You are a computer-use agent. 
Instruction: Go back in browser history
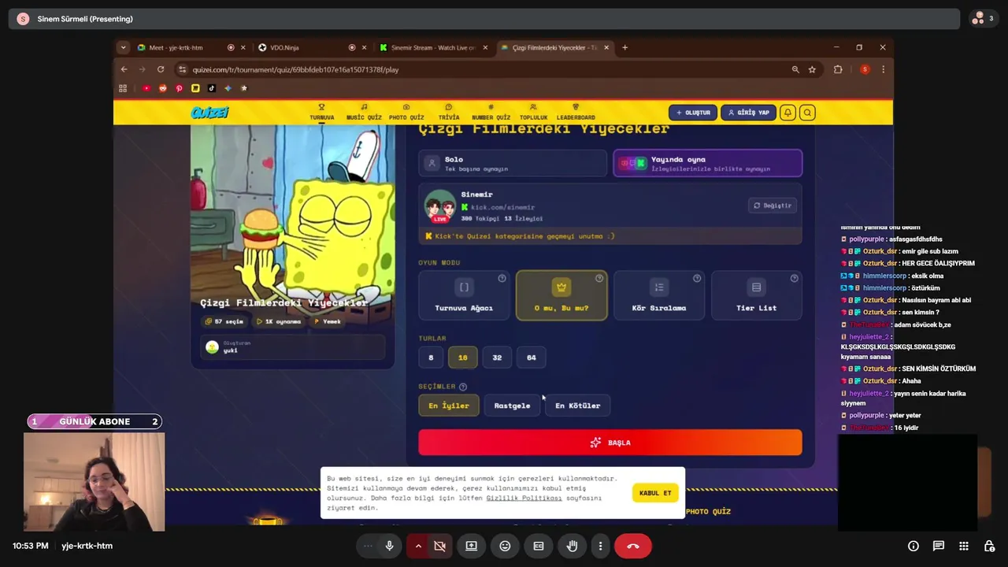[x=124, y=69]
